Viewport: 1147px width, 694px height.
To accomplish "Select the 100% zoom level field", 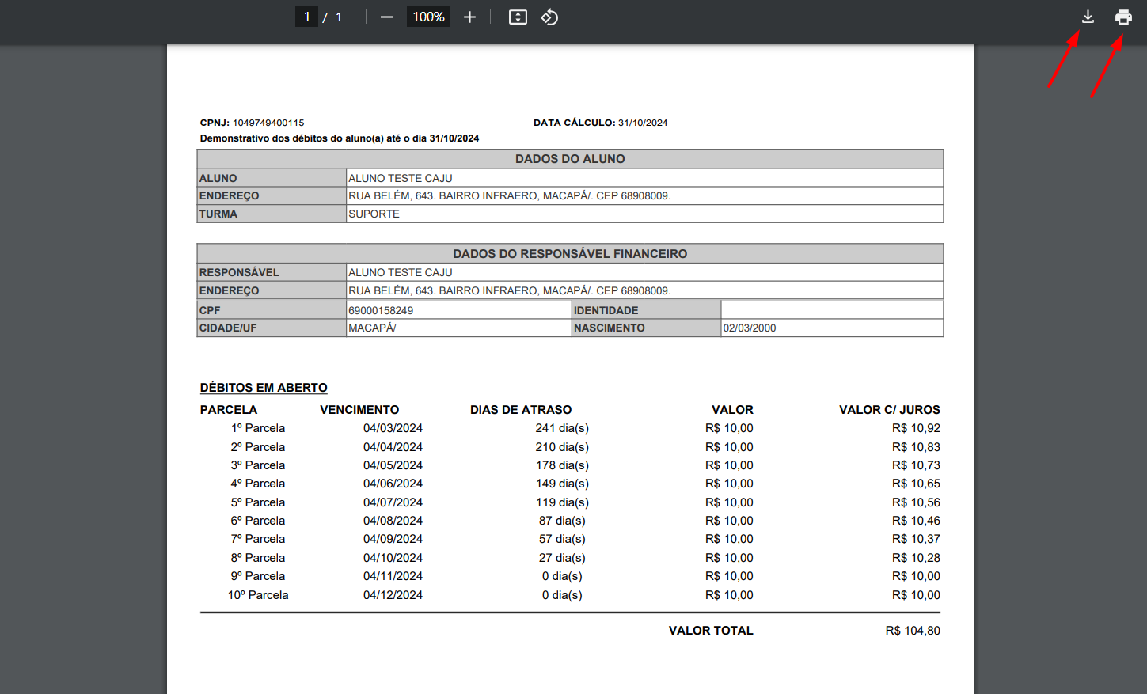I will [x=428, y=17].
